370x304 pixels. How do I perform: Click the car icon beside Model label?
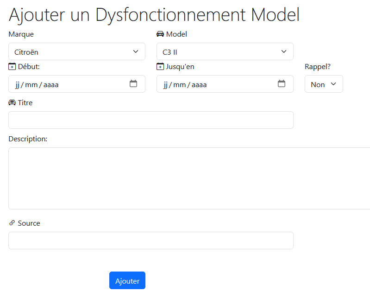click(x=160, y=34)
